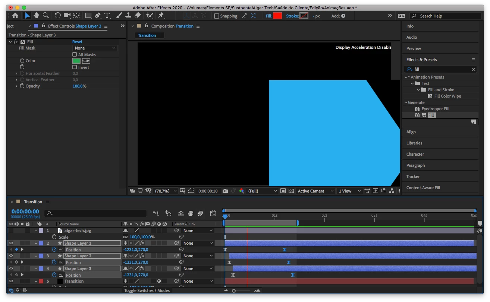Hide Shape Layer 3 with its eye toggle
The width and height of the screenshot is (490, 302).
[x=11, y=268]
